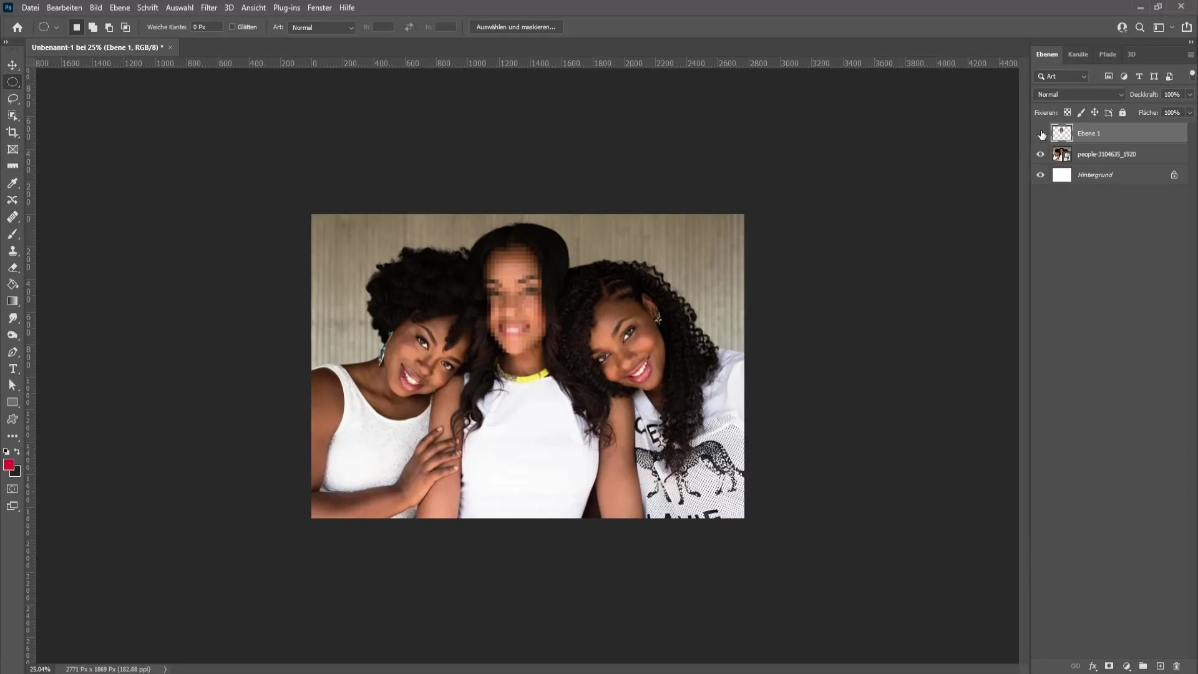Select the Crop tool
The image size is (1198, 674).
12,132
